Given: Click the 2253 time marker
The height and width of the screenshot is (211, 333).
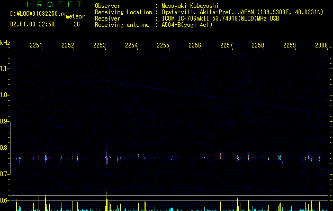Looking at the screenshot, I should pyautogui.click(x=100, y=45).
